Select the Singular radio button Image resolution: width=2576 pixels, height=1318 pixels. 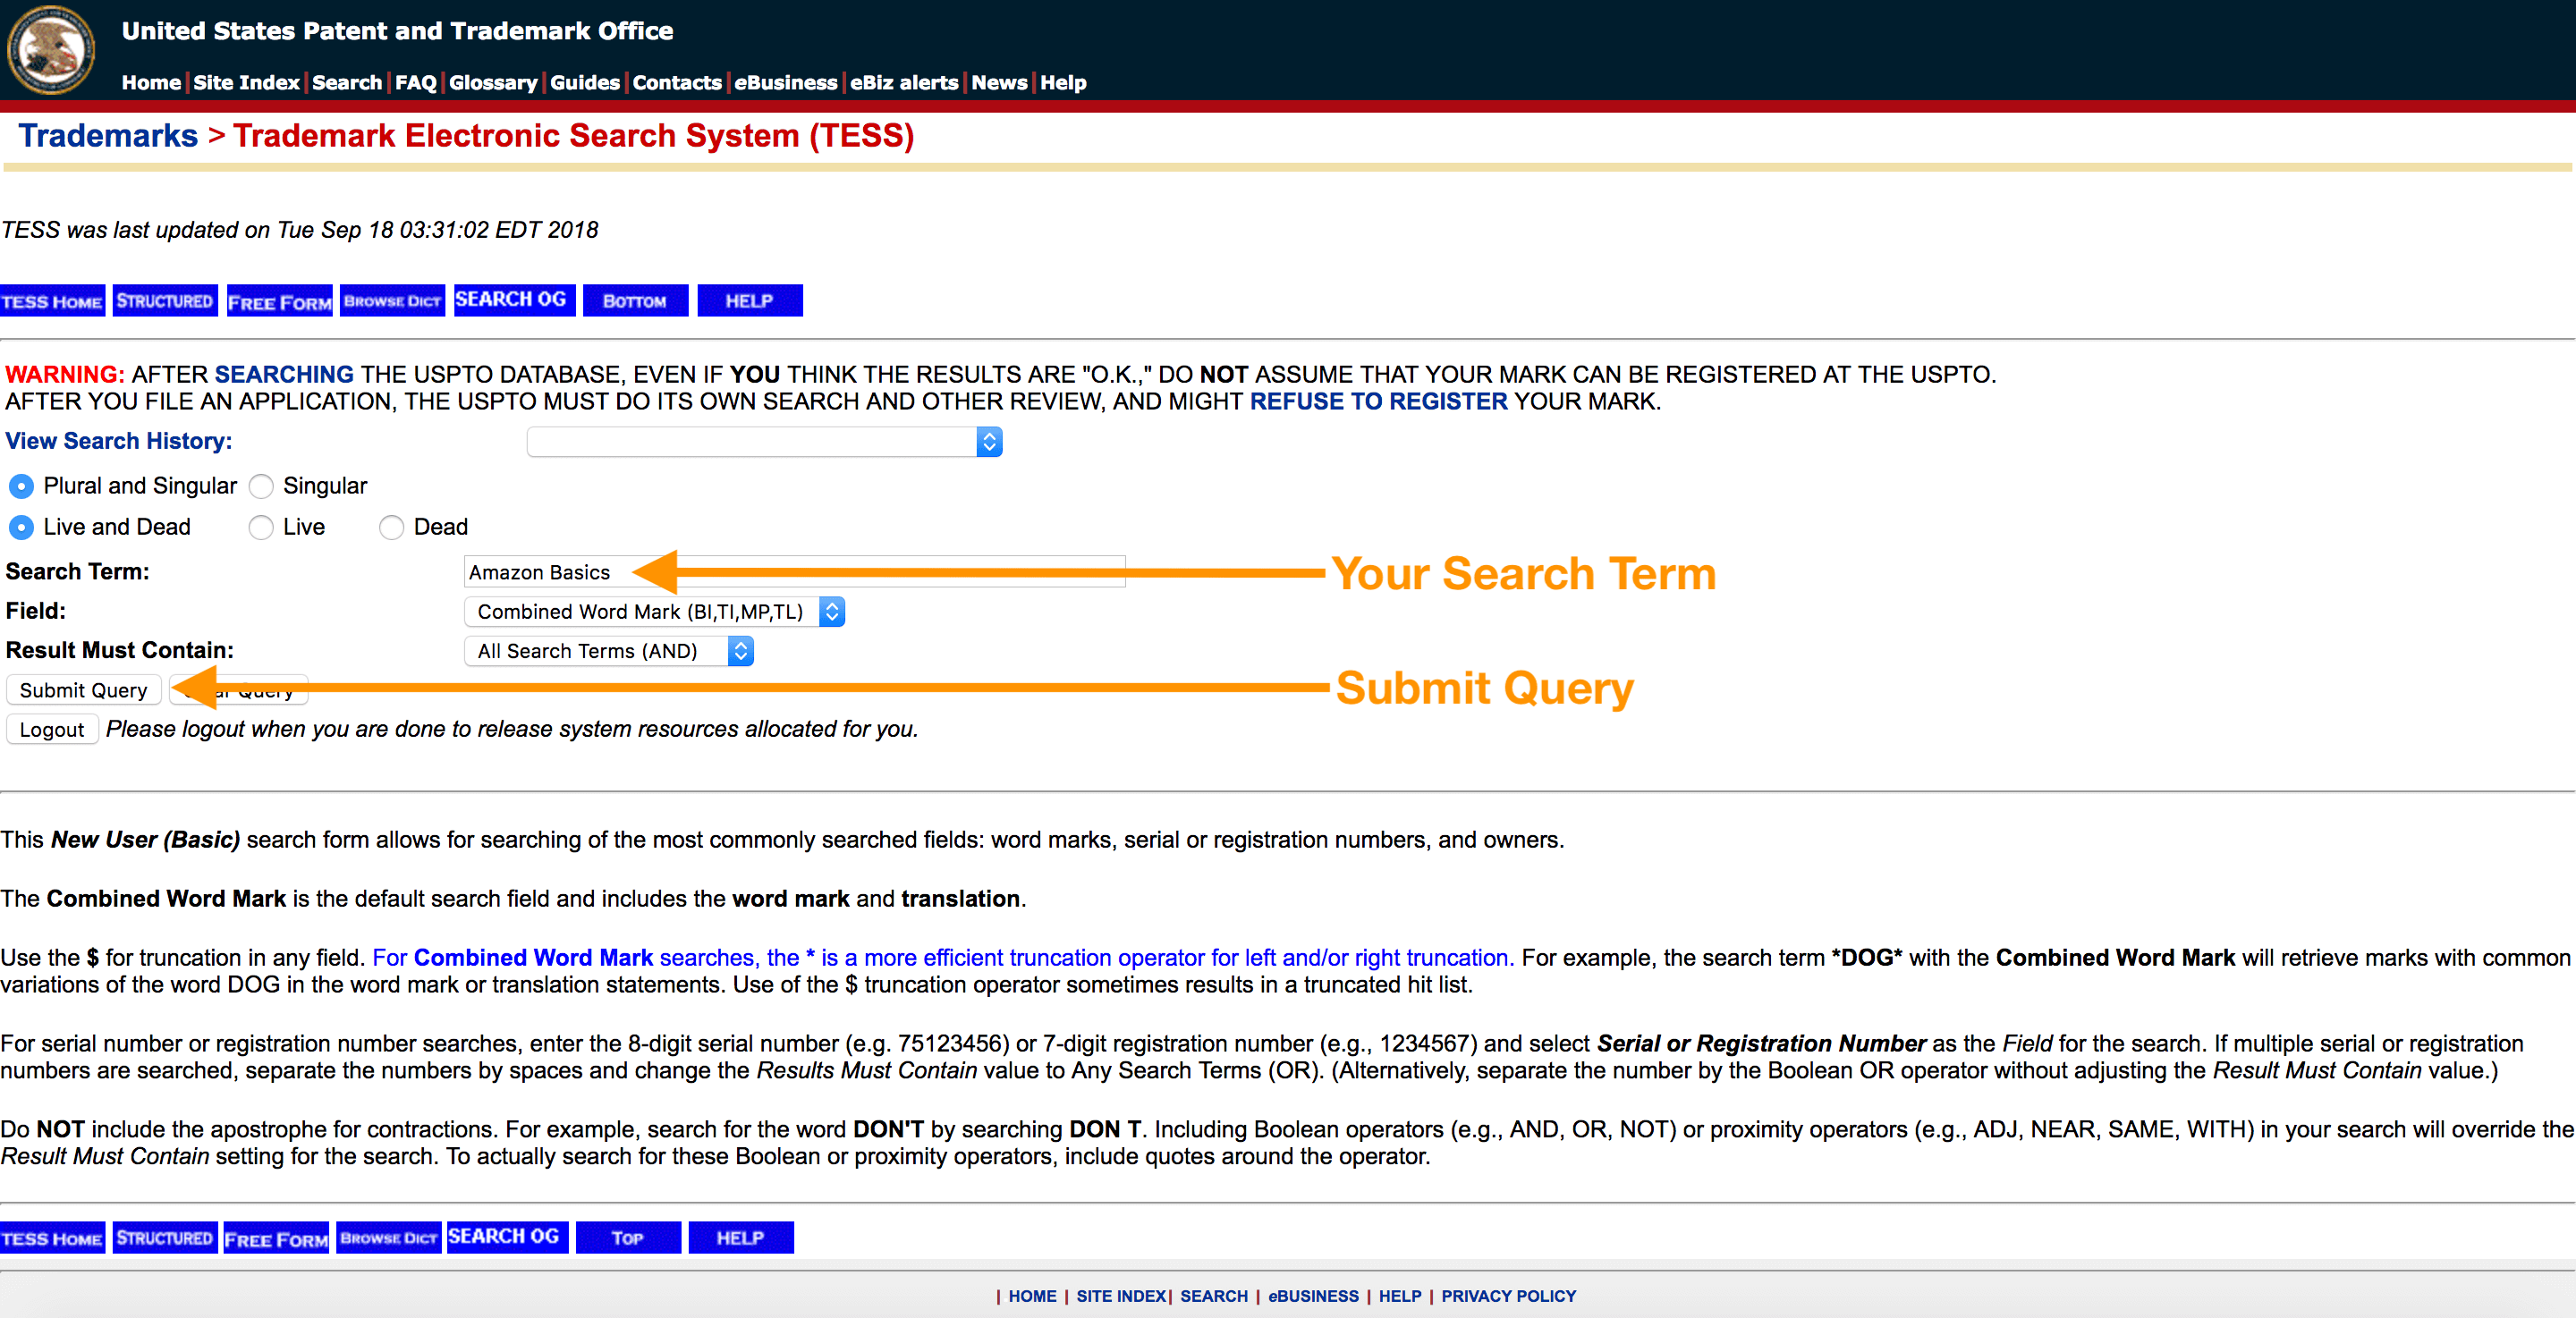pos(262,487)
